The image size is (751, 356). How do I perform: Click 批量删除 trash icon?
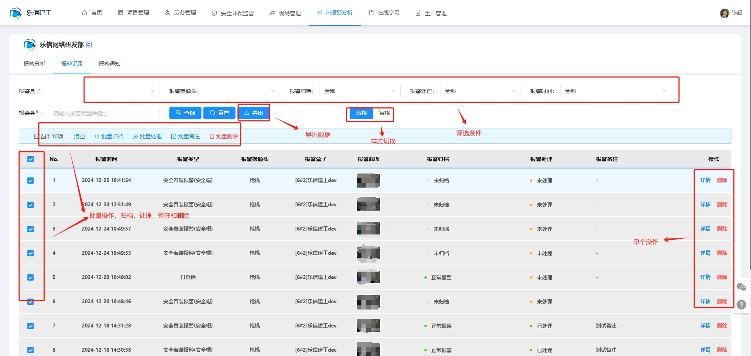[x=212, y=136]
